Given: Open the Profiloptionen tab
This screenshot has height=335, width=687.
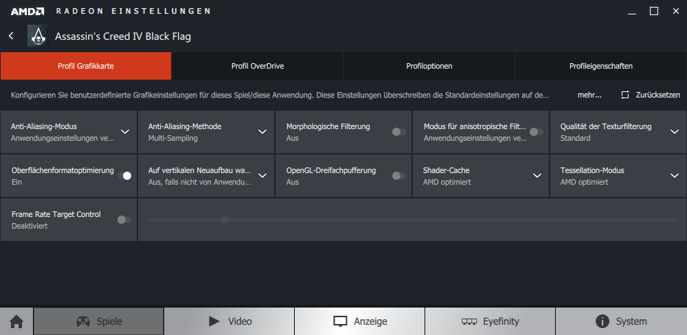Looking at the screenshot, I should [x=429, y=66].
